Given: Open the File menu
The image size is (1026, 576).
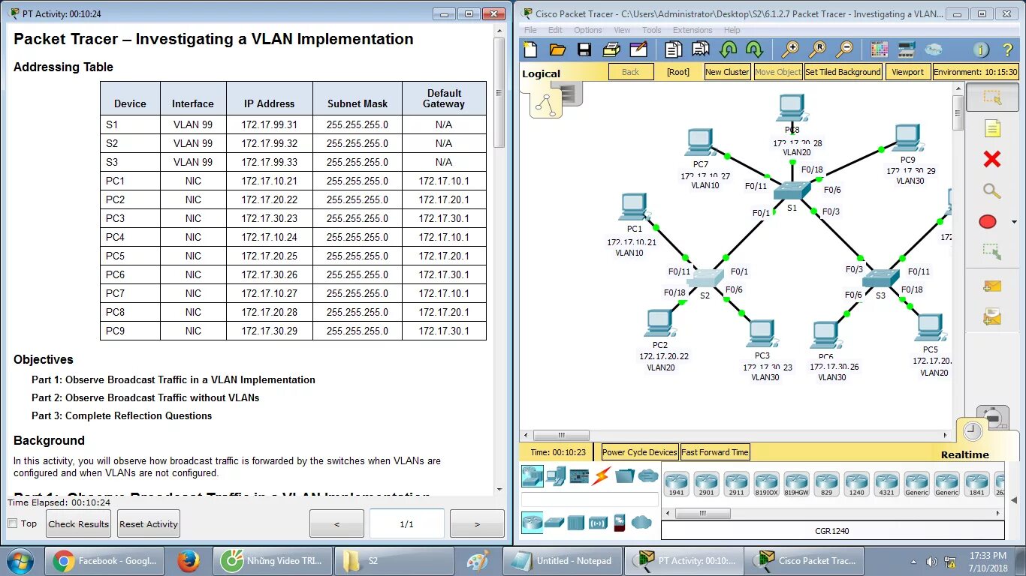Looking at the screenshot, I should tap(530, 30).
